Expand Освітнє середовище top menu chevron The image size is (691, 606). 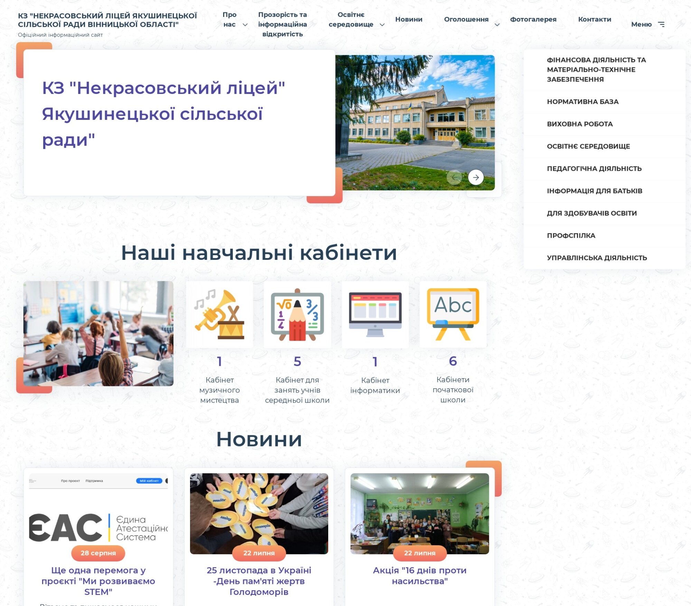coord(382,25)
